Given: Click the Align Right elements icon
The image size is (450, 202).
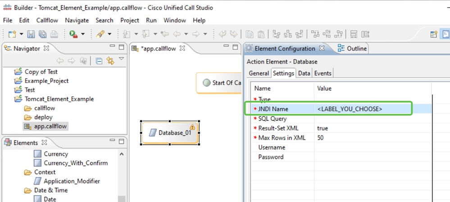Looking at the screenshot, I should pos(300,34).
